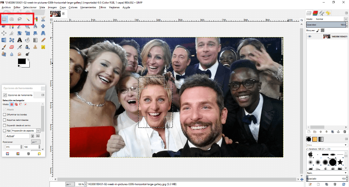Enable Expandir desde el centro checkbox

point(4,126)
